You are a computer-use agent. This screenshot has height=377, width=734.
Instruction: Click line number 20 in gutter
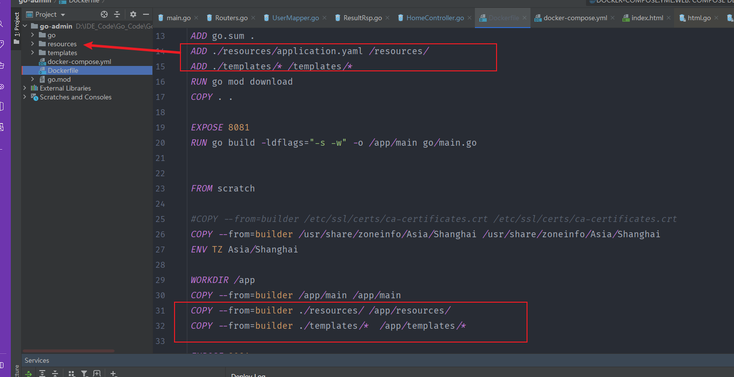[x=160, y=143]
